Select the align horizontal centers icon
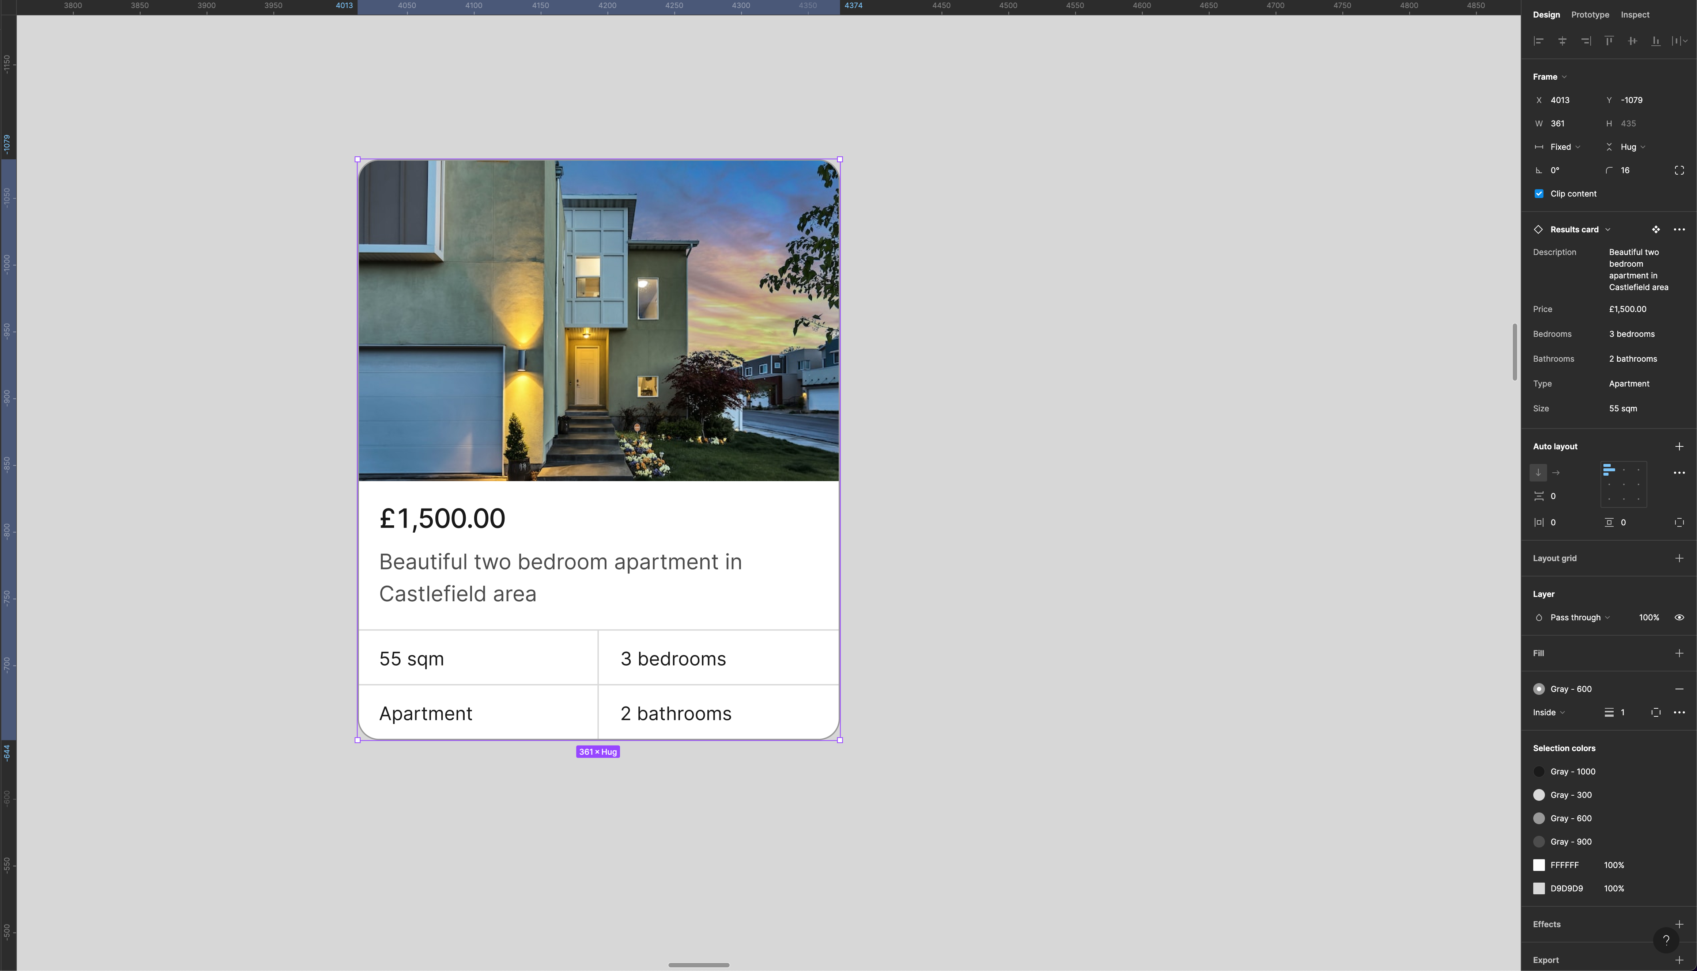Image resolution: width=1697 pixels, height=971 pixels. pyautogui.click(x=1562, y=41)
